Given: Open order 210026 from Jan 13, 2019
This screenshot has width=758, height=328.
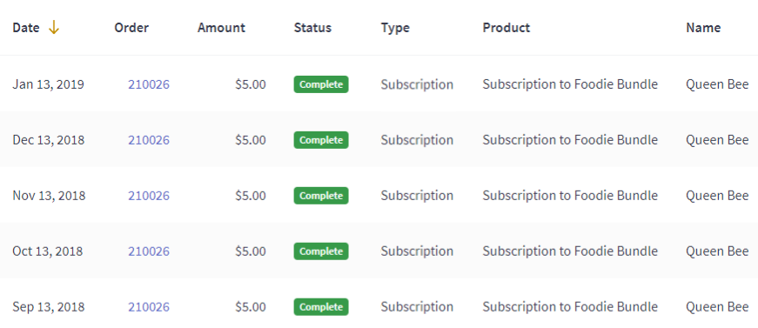Looking at the screenshot, I should point(149,84).
